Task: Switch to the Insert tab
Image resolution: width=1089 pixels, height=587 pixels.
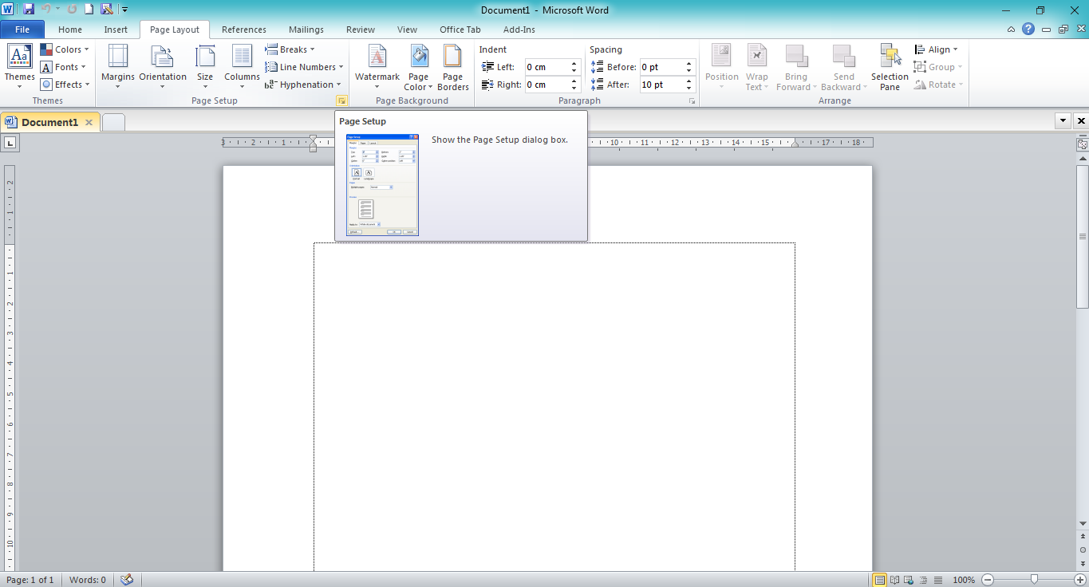Action: [116, 30]
